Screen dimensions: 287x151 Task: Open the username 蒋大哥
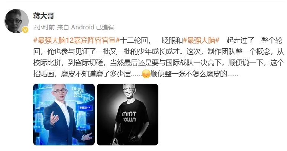(x=44, y=16)
